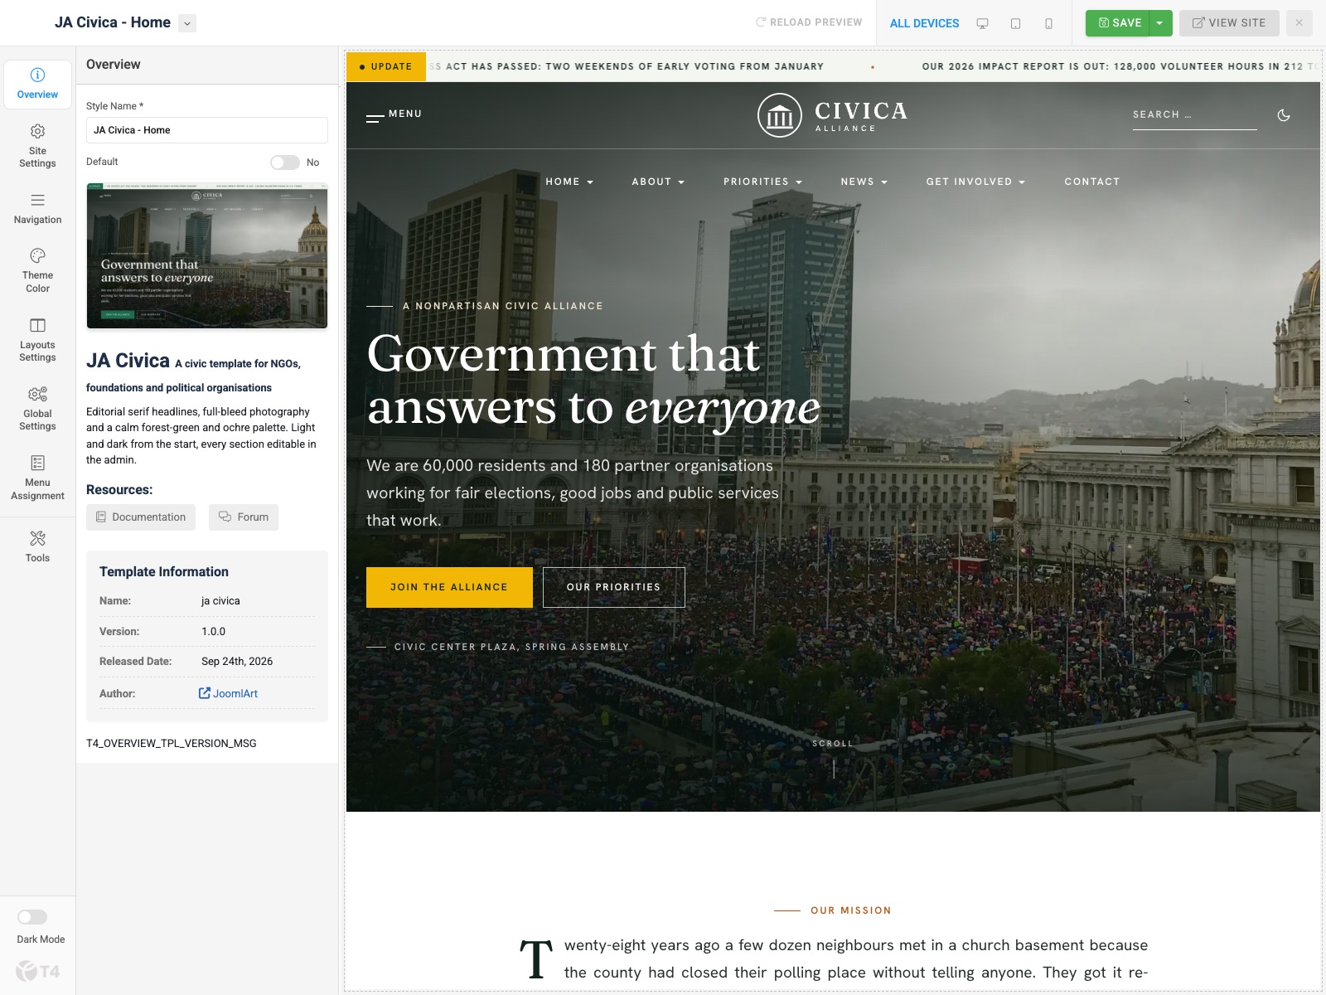Viewport: 1326px width, 995px height.
Task: Expand the style selector dropdown arrow
Action: click(187, 23)
